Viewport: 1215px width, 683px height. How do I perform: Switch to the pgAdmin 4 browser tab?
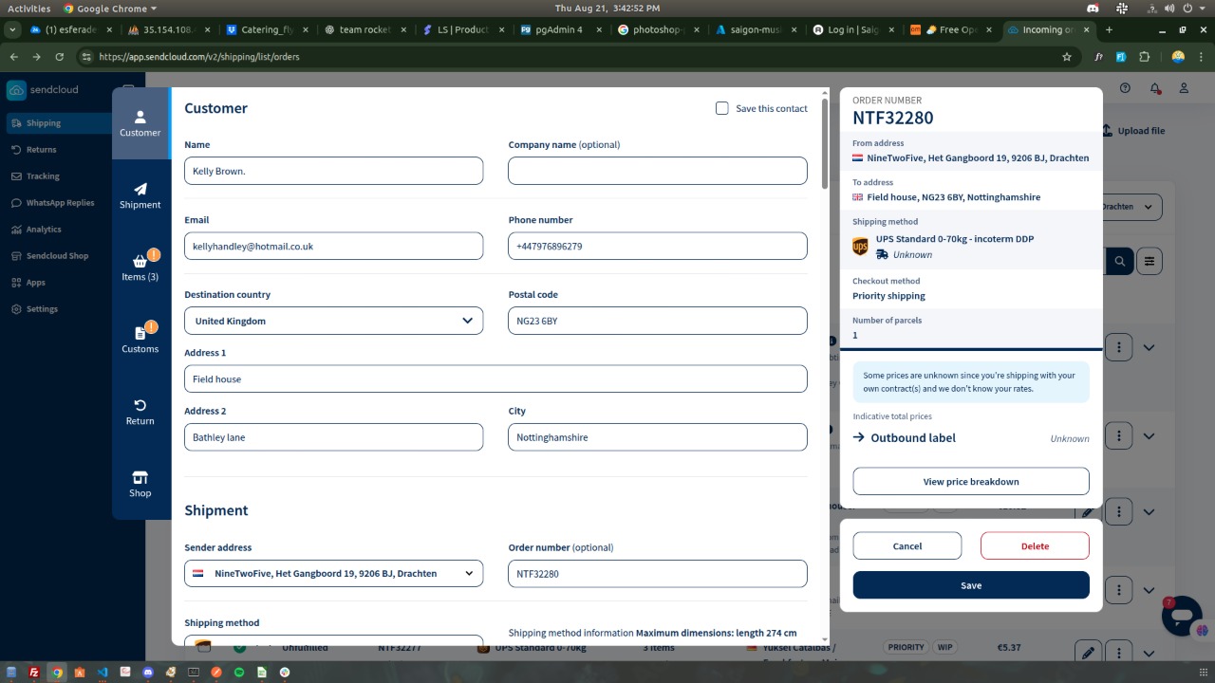click(558, 29)
